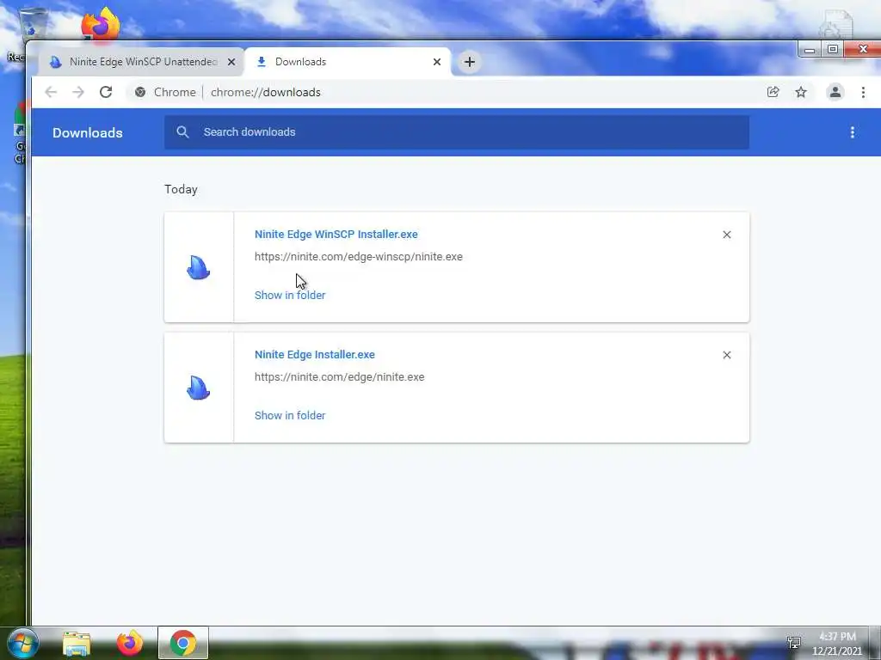Click the Ninite Edge Installer file icon
Viewport: 881px width, 660px height.
click(199, 388)
